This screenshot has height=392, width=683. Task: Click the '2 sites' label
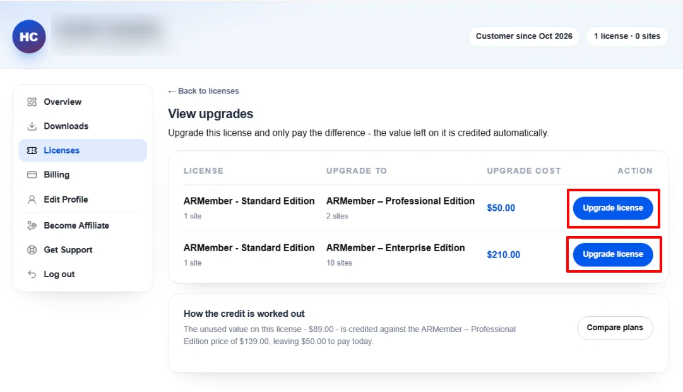337,216
